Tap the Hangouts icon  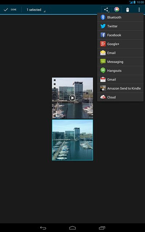(103, 71)
